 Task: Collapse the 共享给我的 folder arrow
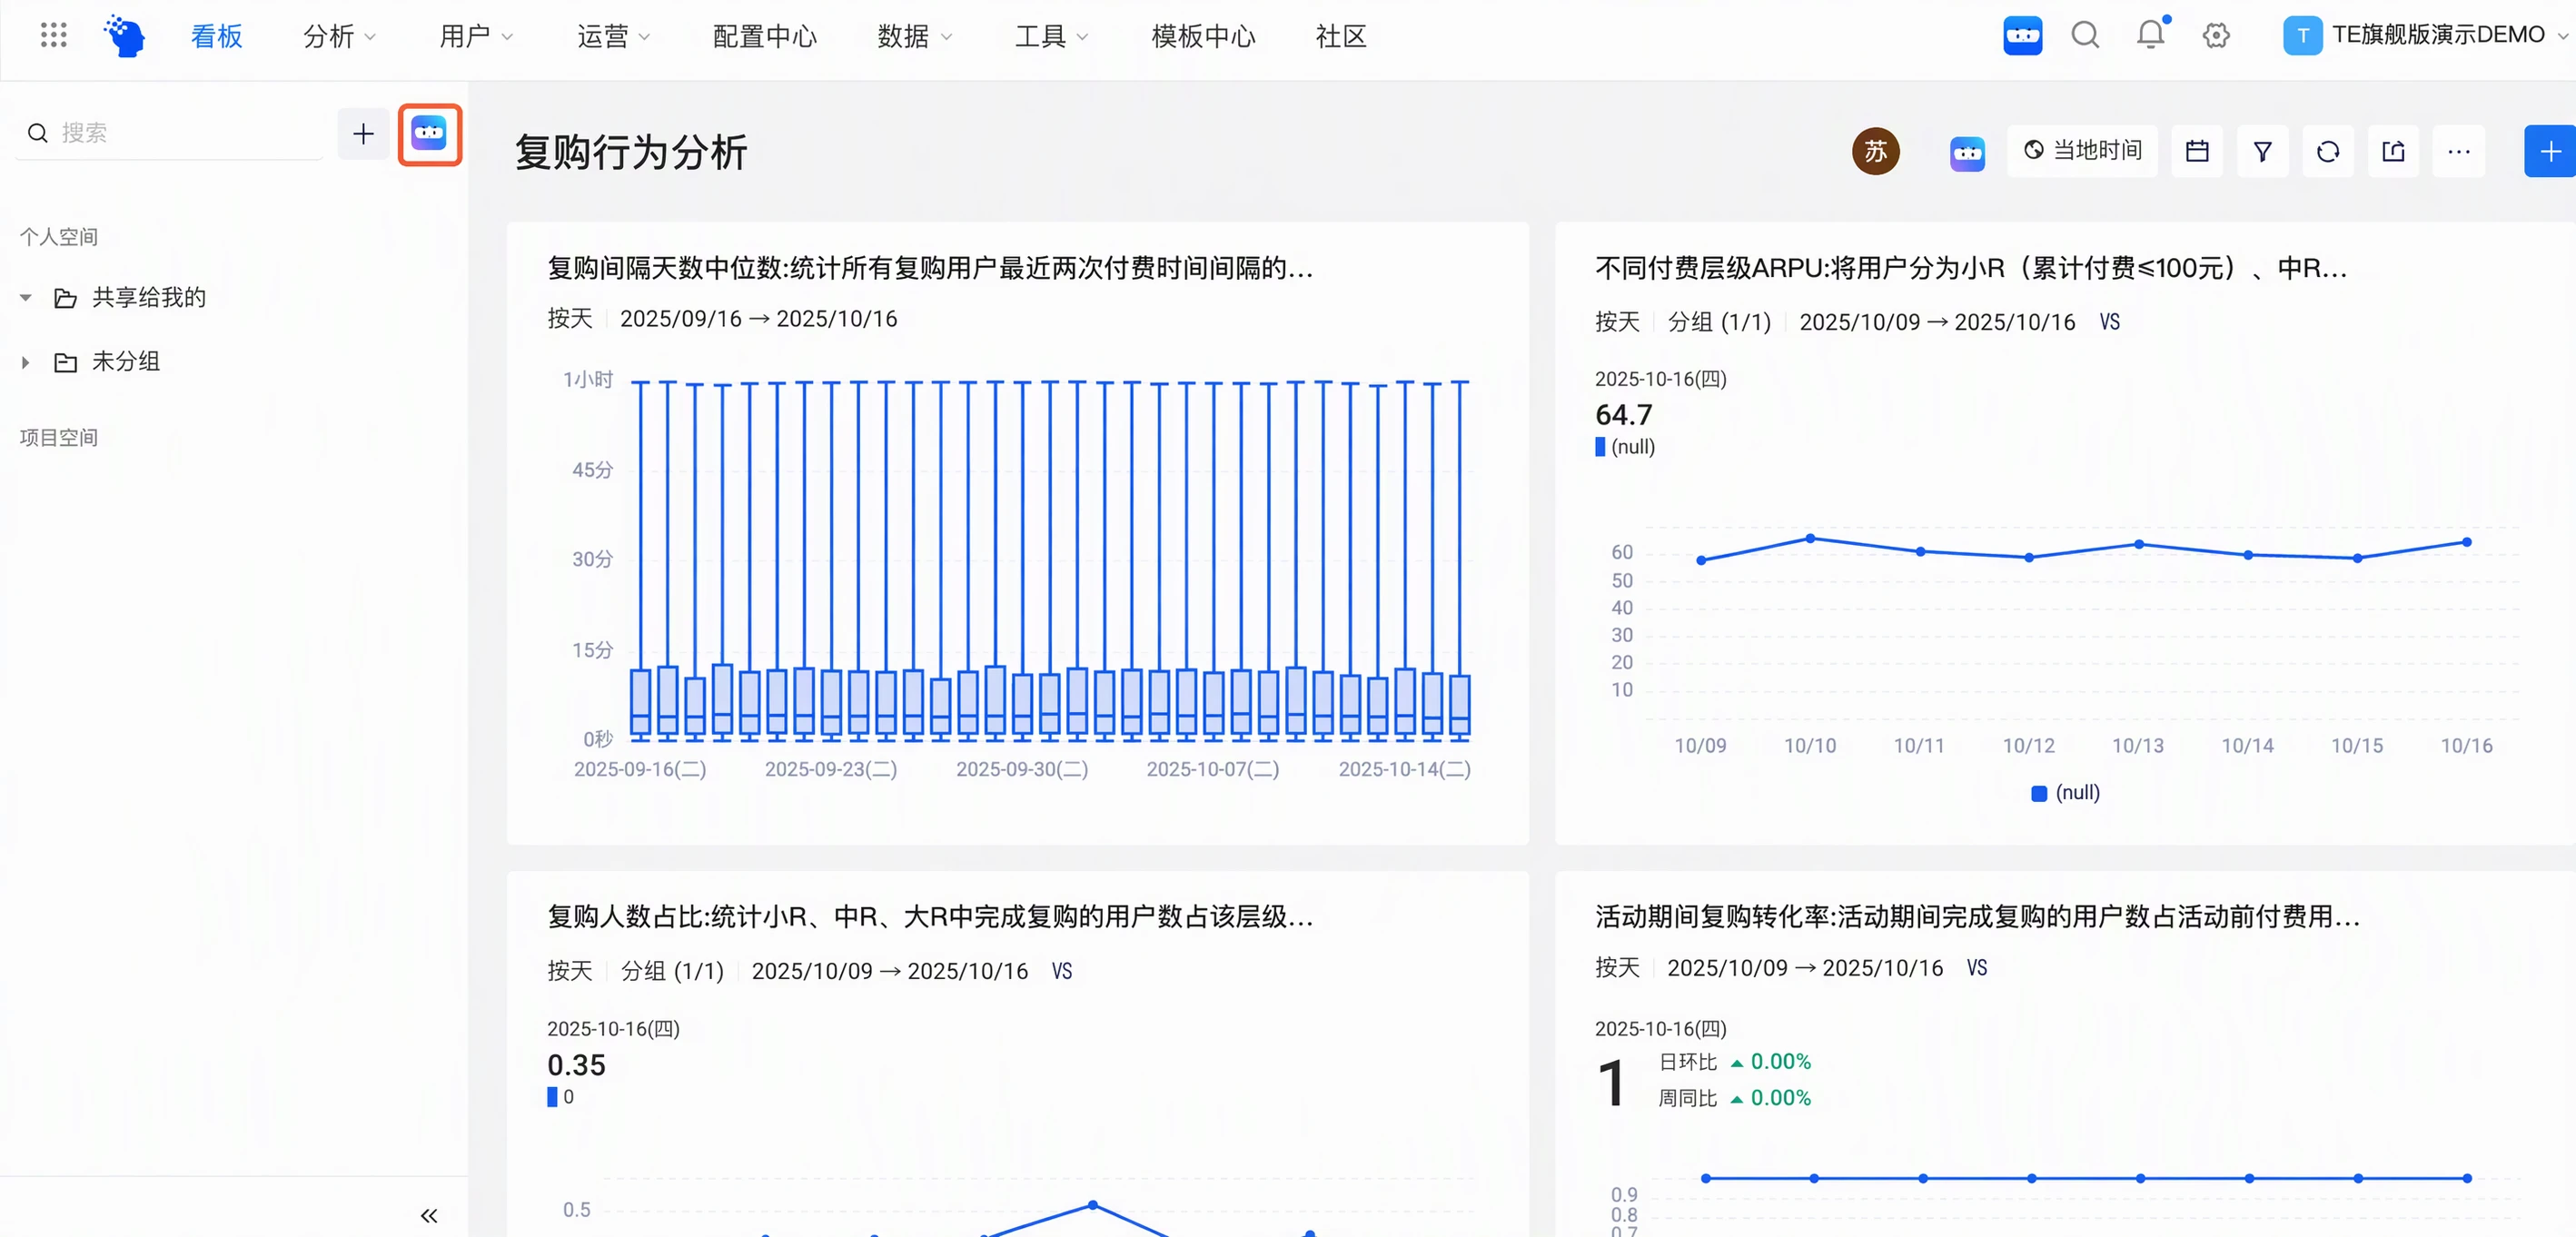[26, 297]
